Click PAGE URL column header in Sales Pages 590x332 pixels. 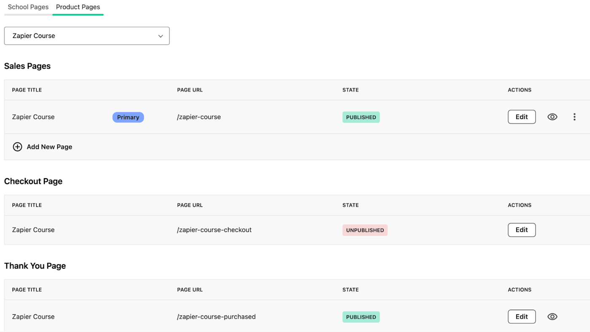coord(190,90)
